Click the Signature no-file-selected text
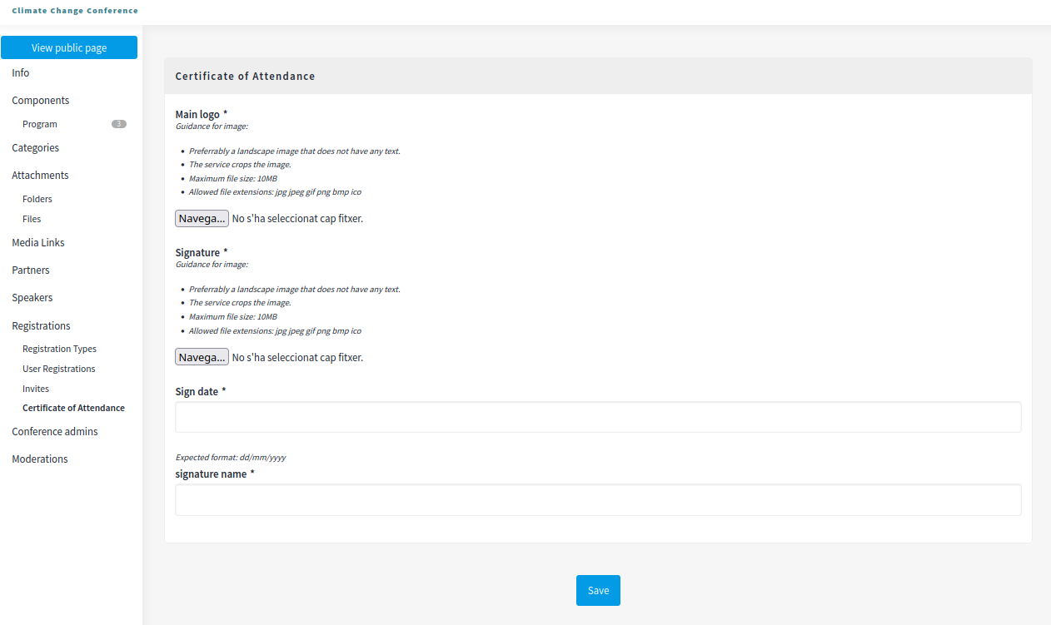Viewport: 1051px width, 625px height. point(297,357)
